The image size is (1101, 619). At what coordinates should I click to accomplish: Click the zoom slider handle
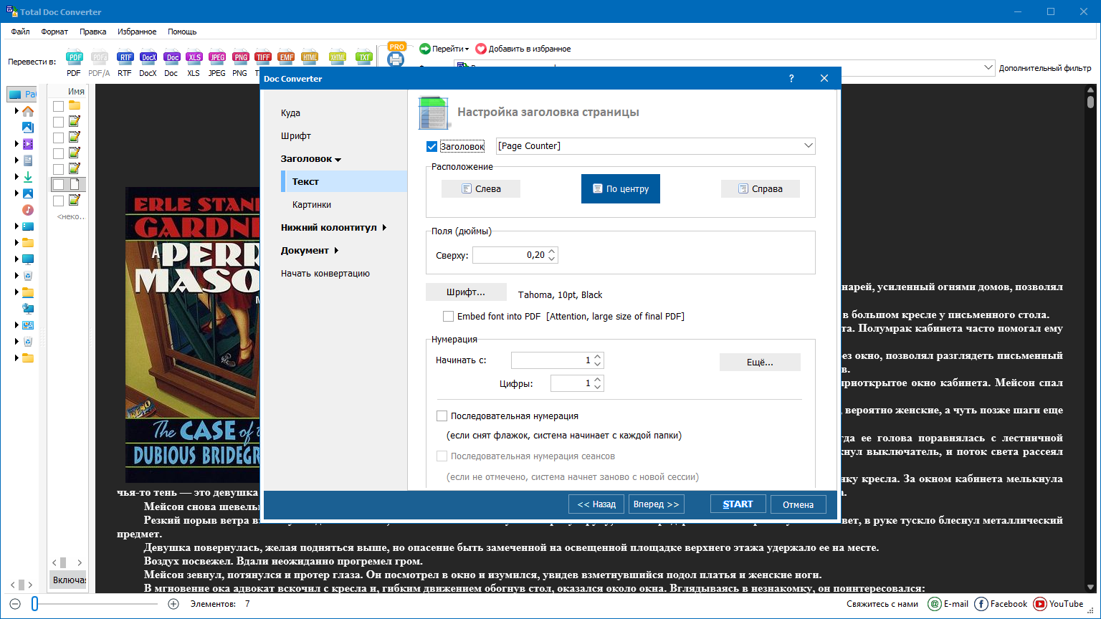point(34,604)
